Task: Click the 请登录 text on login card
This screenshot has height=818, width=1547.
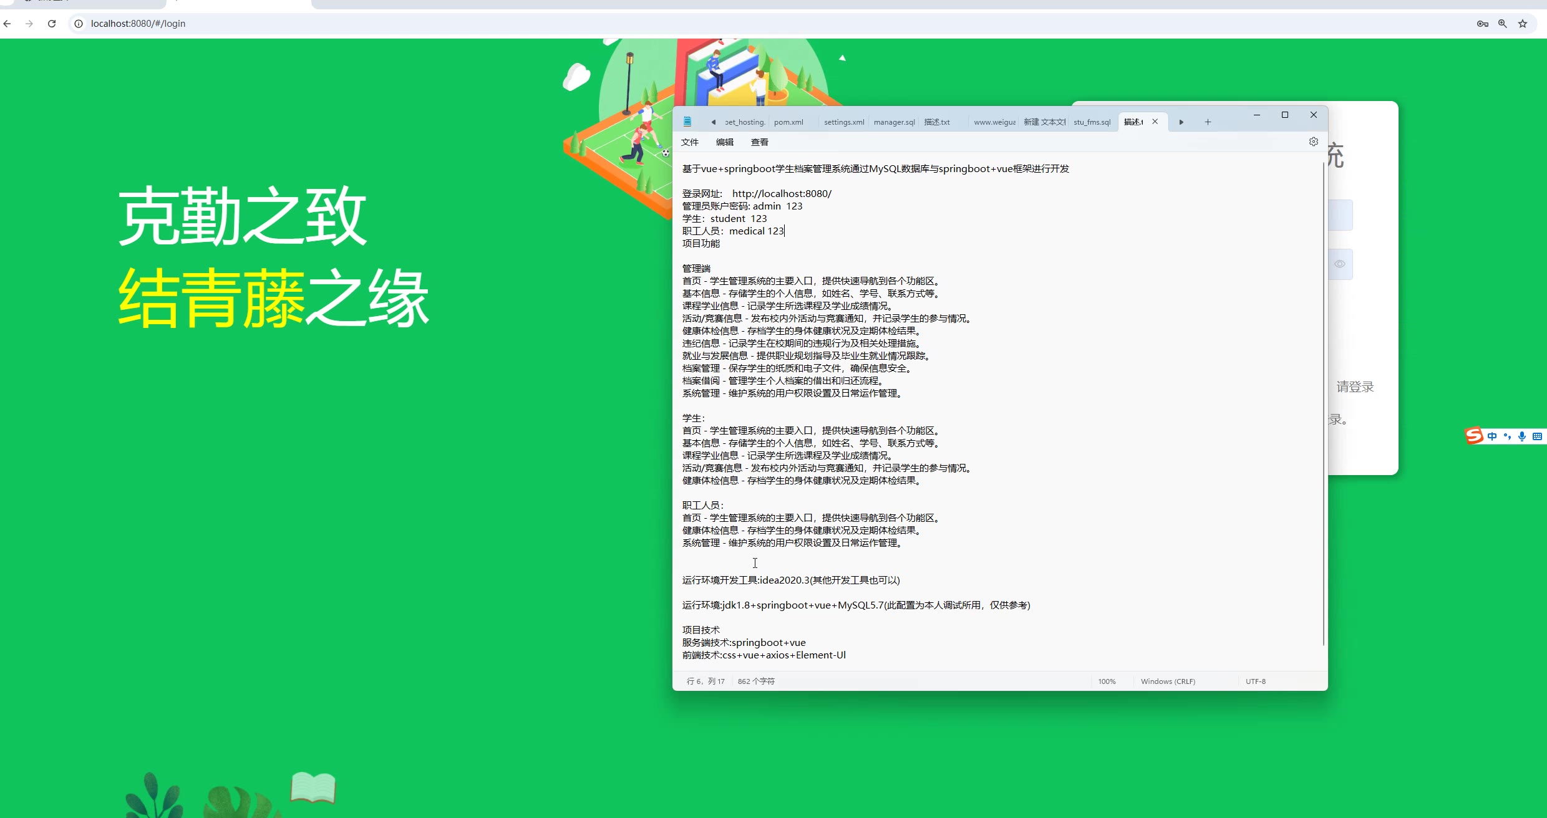Action: (x=1355, y=387)
